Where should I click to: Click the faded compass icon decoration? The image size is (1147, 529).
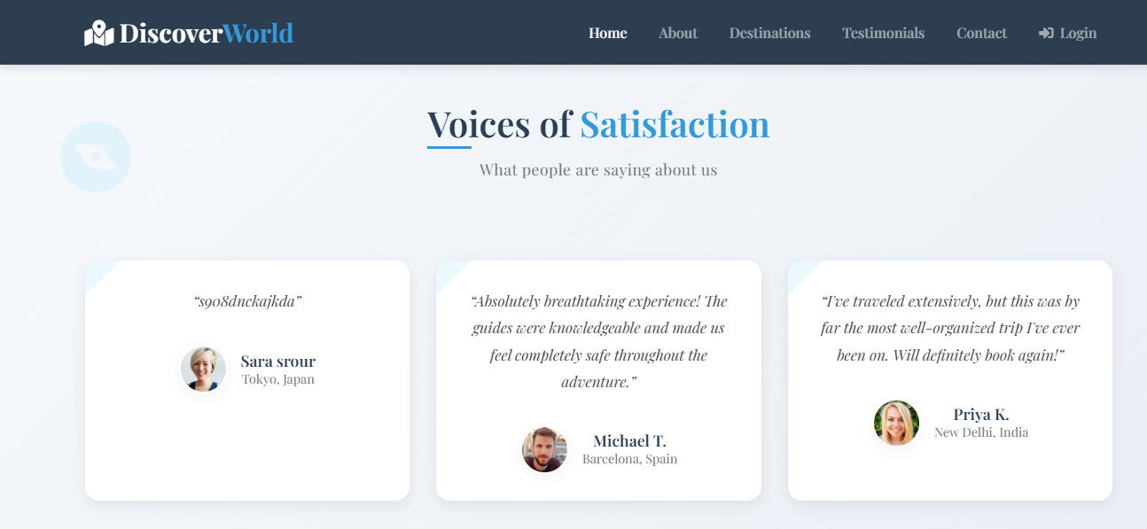coord(96,157)
